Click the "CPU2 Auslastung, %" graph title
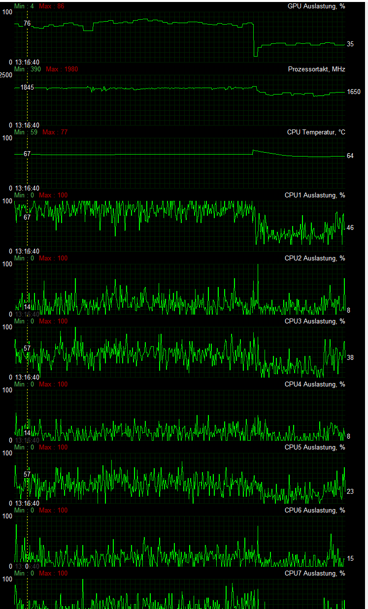Image resolution: width=368 pixels, height=609 pixels. coord(315,258)
